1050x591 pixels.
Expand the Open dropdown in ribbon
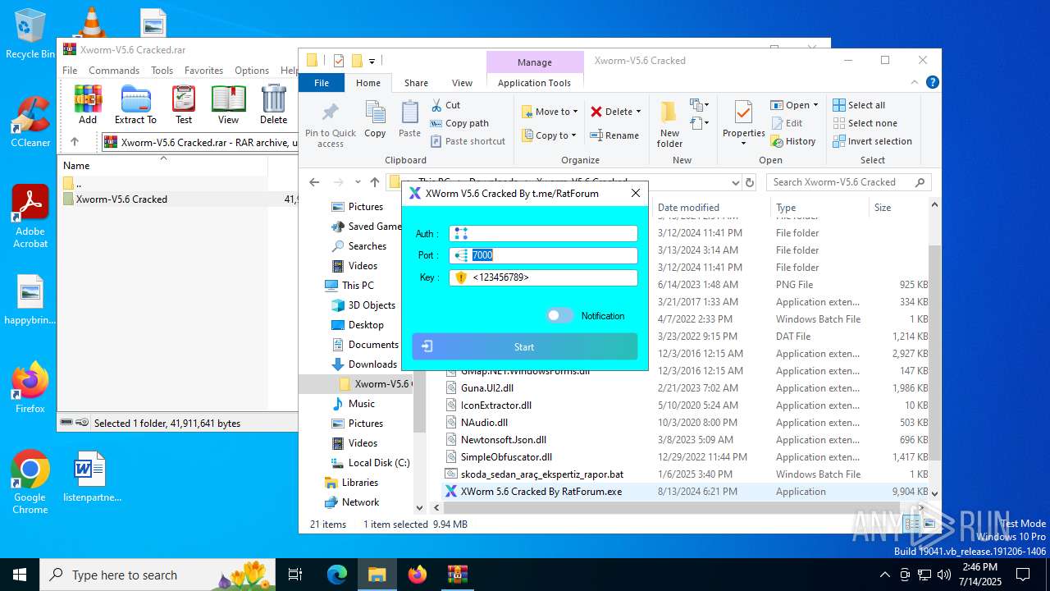(815, 105)
